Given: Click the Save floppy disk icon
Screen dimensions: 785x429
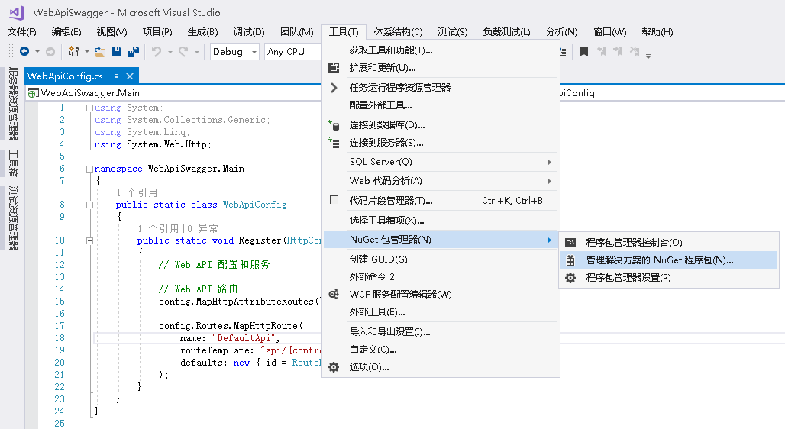Looking at the screenshot, I should [117, 52].
